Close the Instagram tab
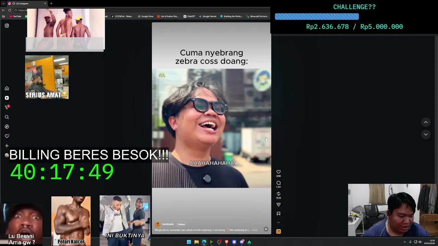 tap(45, 3)
